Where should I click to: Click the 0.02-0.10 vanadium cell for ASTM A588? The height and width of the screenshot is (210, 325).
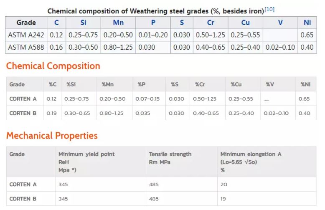[280, 47]
